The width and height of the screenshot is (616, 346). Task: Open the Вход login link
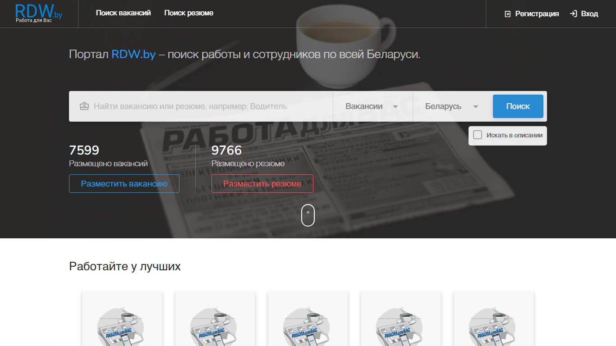tap(589, 14)
